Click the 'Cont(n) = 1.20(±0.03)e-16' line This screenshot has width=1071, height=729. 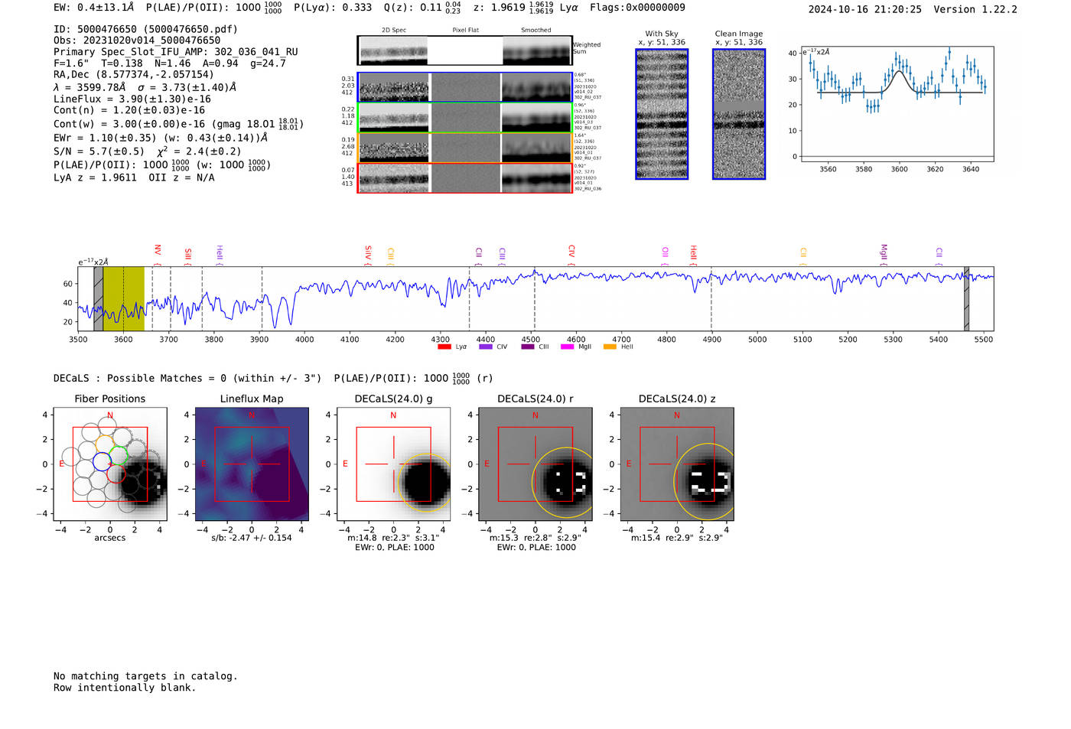pos(129,110)
